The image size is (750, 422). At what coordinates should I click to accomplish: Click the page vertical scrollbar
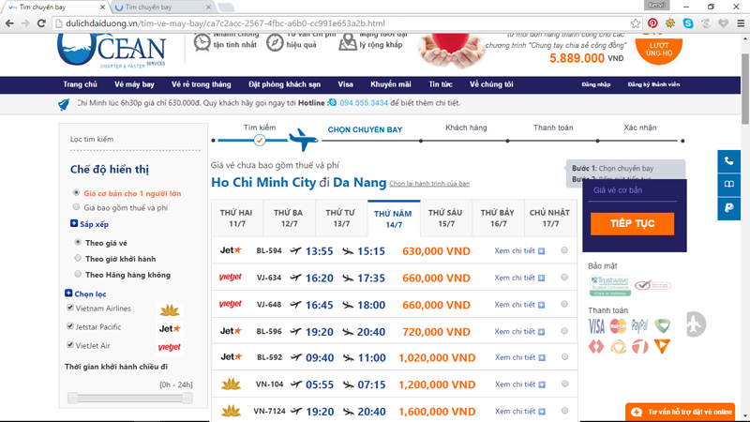point(745,88)
